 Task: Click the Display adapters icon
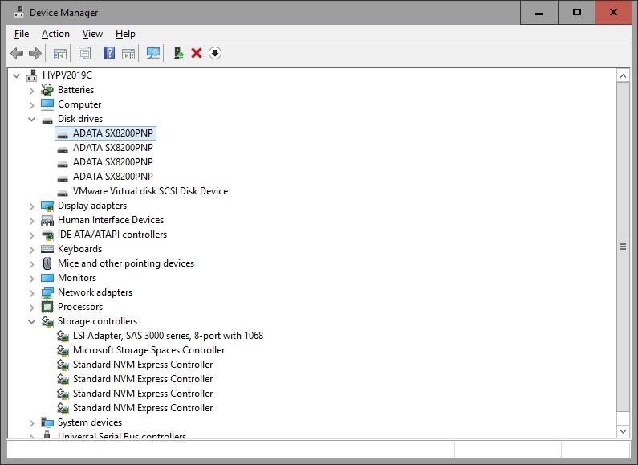(47, 206)
